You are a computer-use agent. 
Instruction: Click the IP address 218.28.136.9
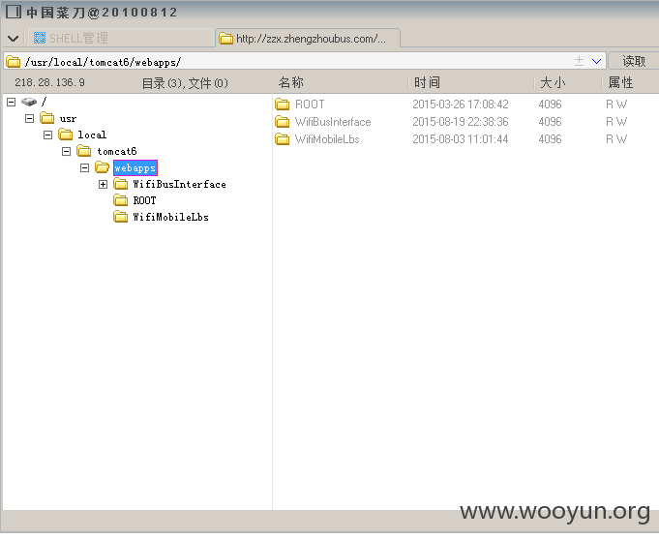[x=49, y=82]
